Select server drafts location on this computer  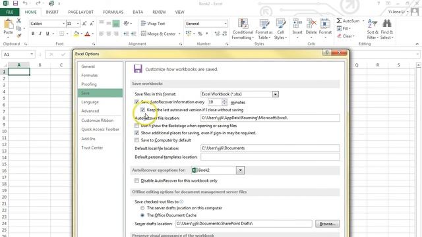tap(142, 208)
